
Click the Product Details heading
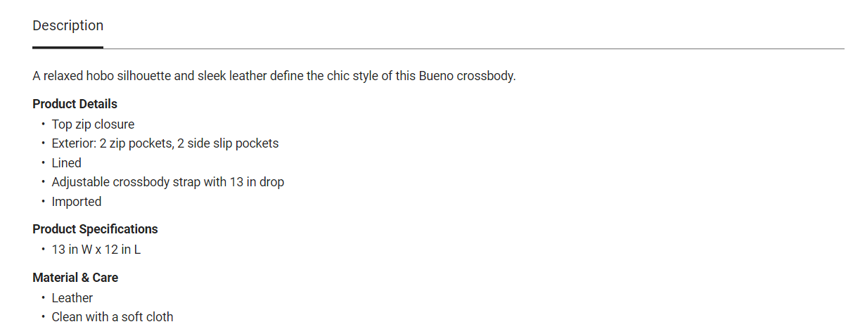75,104
